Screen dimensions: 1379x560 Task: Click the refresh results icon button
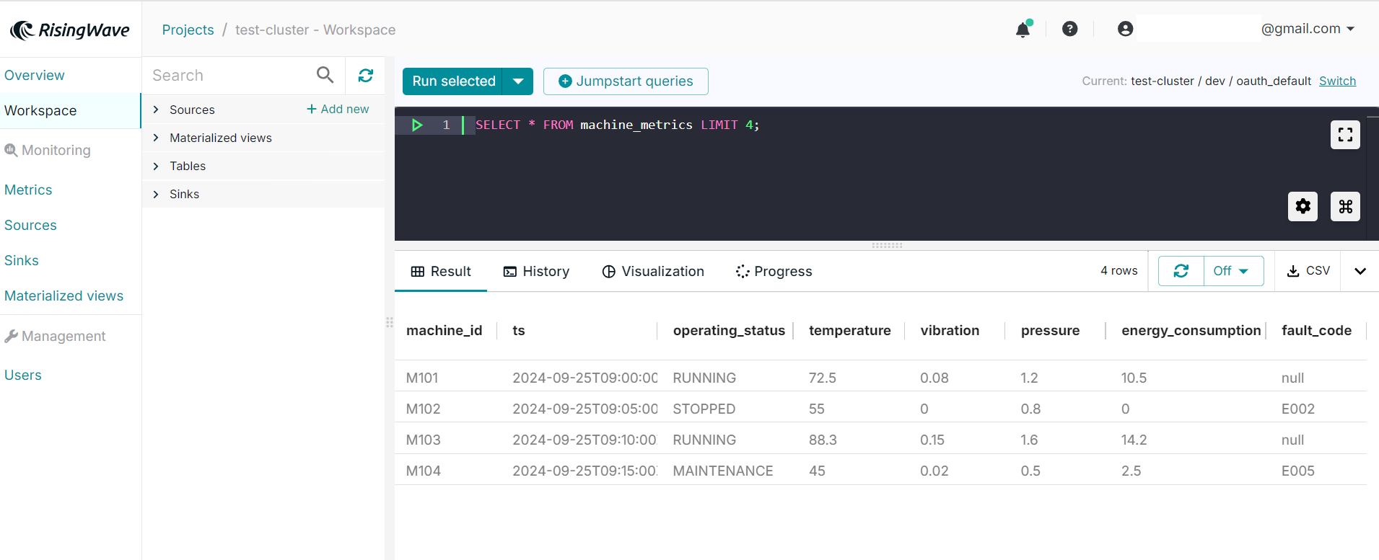pos(1181,271)
